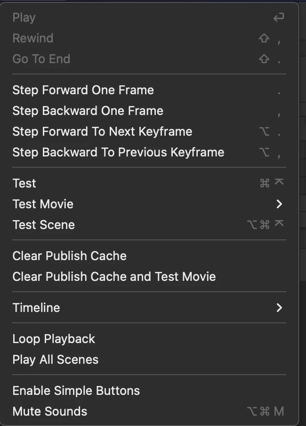Toggle Mute Sounds option

pos(50,411)
